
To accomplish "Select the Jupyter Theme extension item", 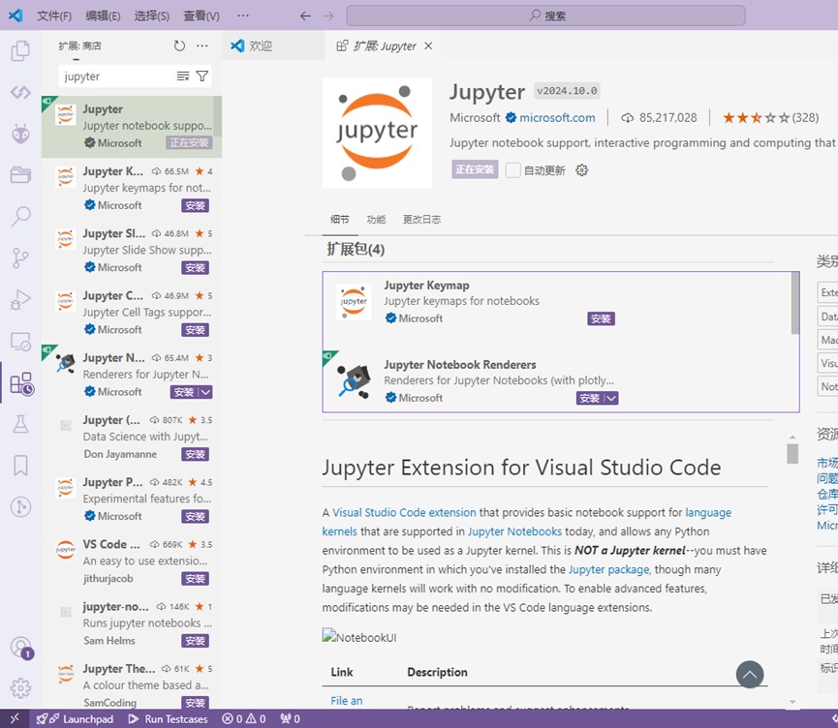I will coord(132,685).
